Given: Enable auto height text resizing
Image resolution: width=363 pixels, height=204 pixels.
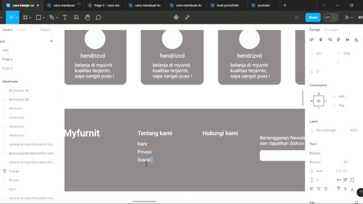Looking at the screenshot, I should tap(345, 180).
